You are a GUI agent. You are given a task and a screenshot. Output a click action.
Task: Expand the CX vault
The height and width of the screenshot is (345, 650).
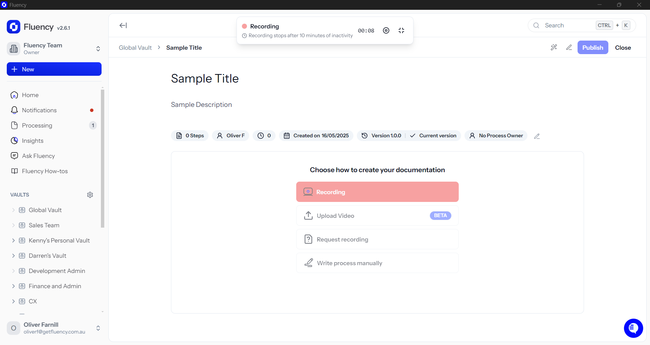click(x=14, y=301)
